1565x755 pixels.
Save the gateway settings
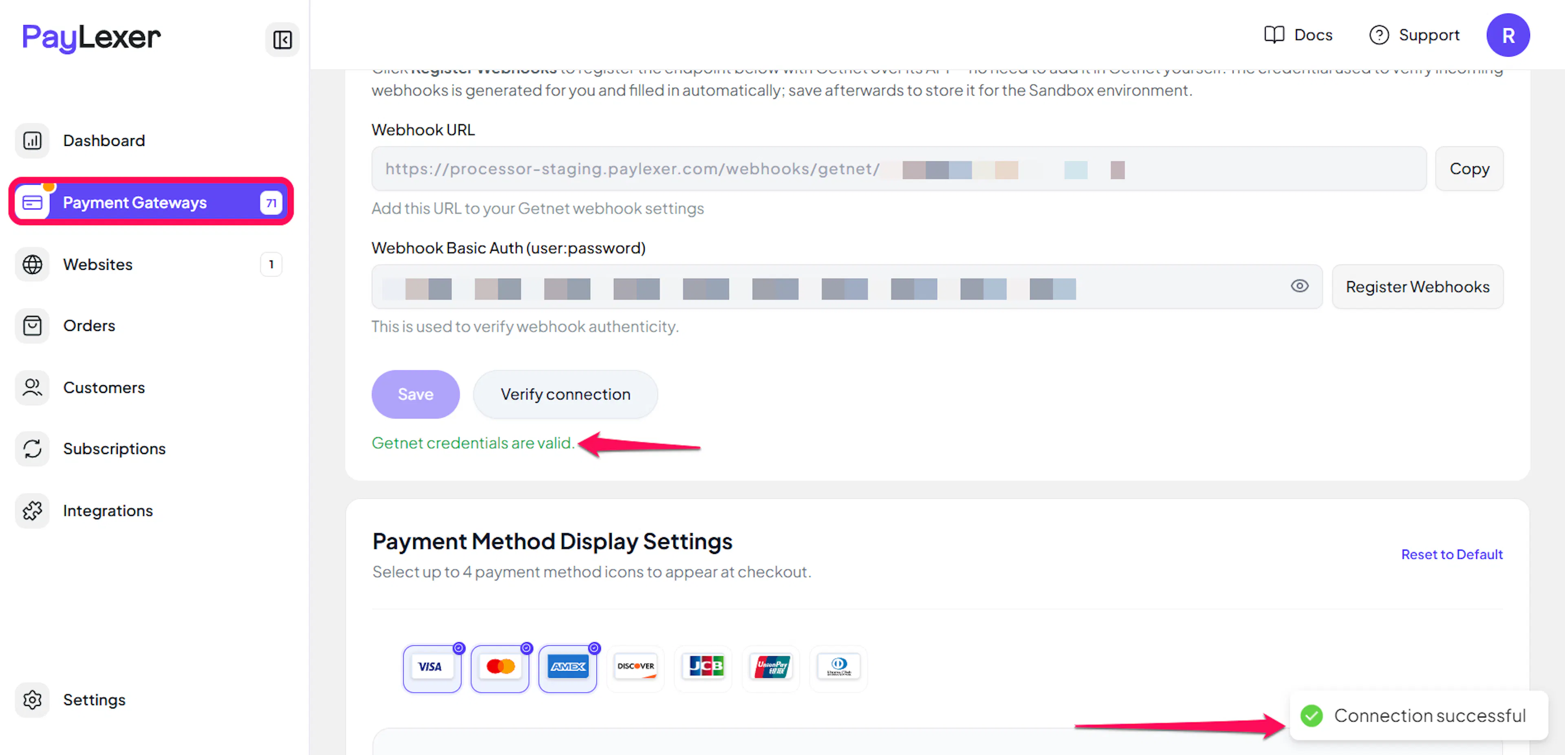[416, 394]
